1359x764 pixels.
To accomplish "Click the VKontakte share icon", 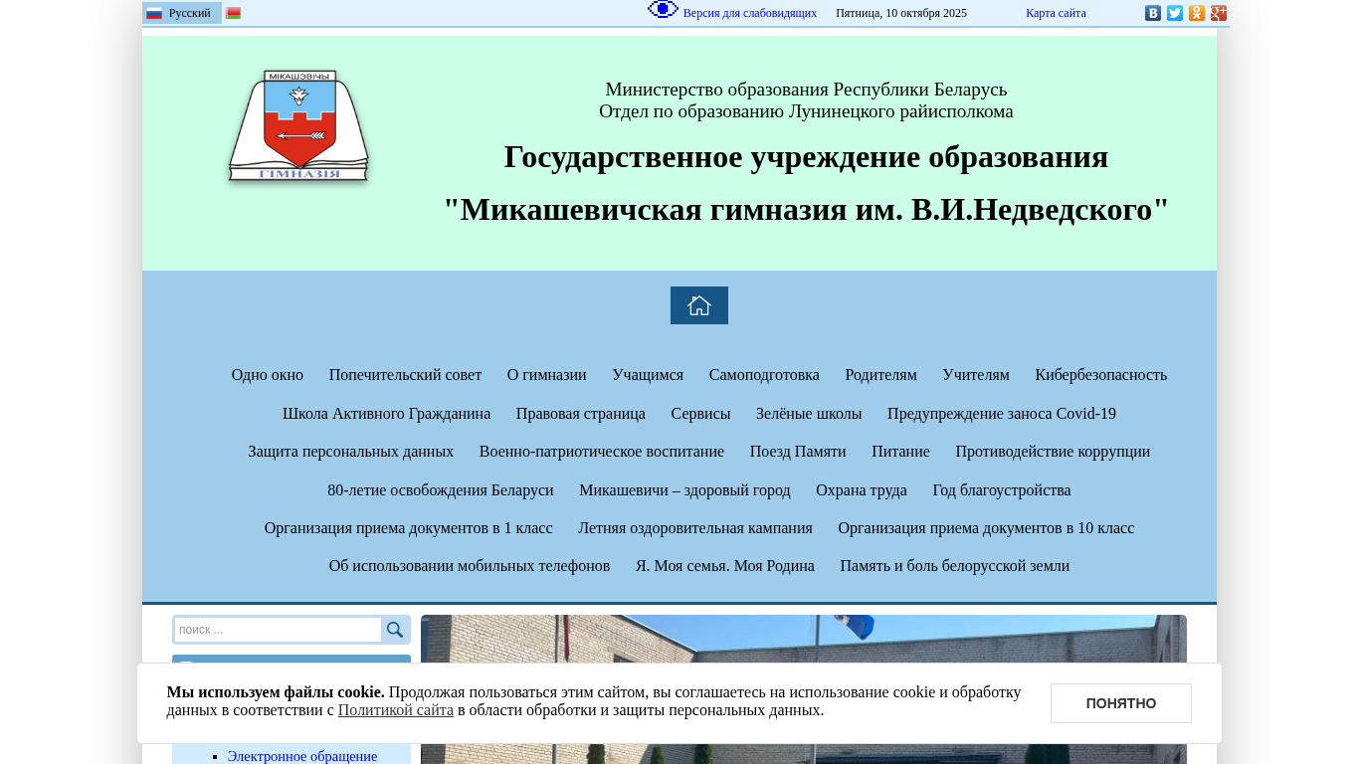I will click(1152, 13).
